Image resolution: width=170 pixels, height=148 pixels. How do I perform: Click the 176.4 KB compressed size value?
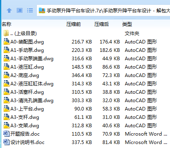110,42
